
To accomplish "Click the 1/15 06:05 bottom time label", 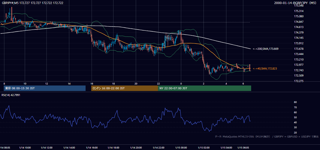I will pos(243,148).
